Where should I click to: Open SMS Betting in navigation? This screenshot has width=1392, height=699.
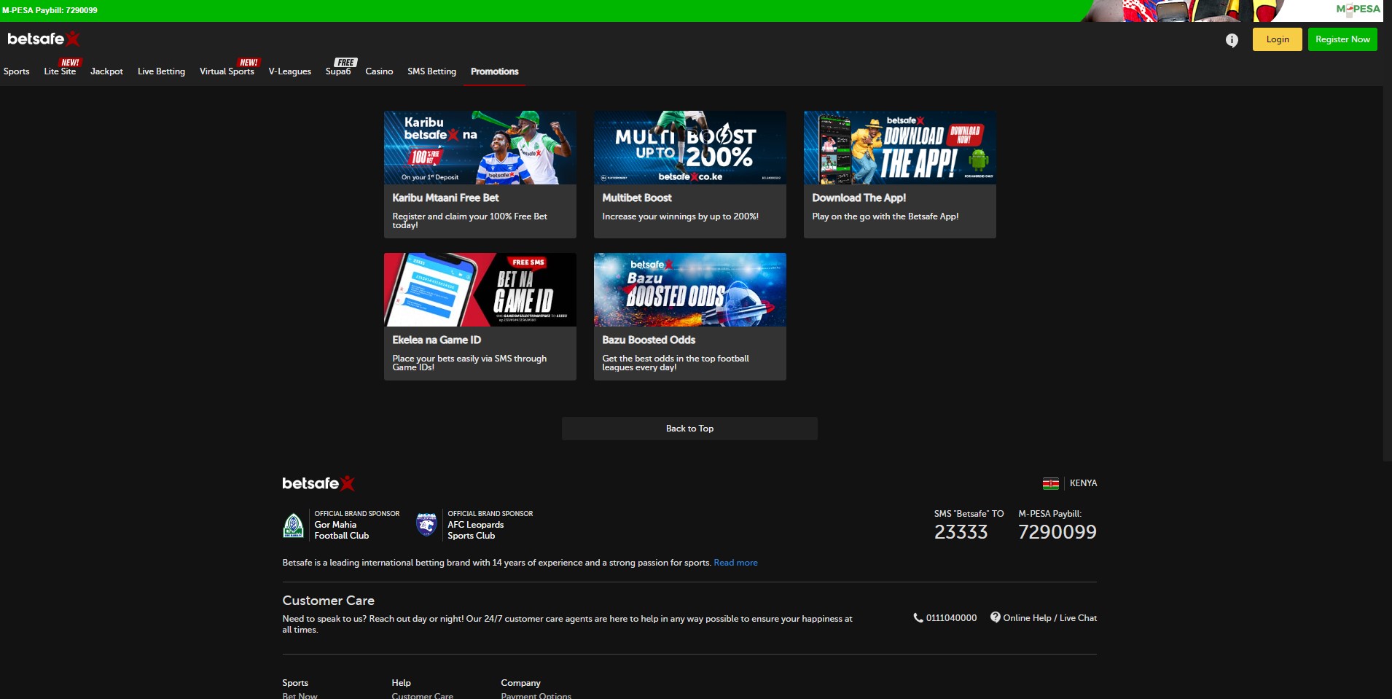(431, 71)
